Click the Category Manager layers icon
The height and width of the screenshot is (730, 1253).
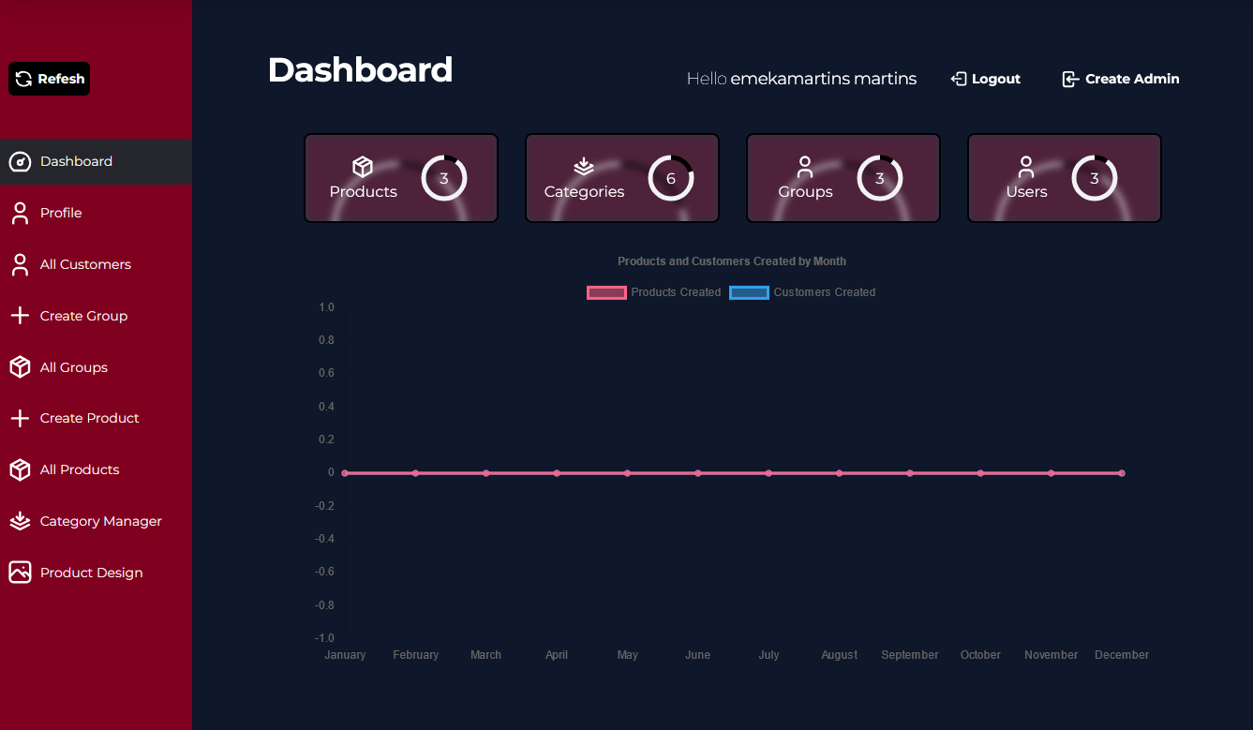[x=20, y=521]
